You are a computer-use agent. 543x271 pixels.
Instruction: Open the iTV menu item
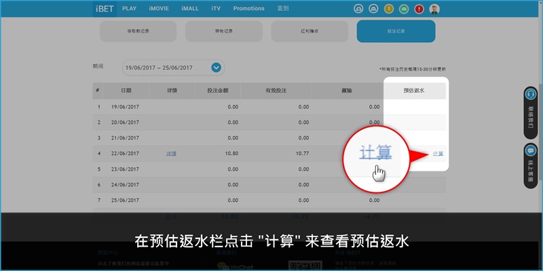pyautogui.click(x=216, y=9)
